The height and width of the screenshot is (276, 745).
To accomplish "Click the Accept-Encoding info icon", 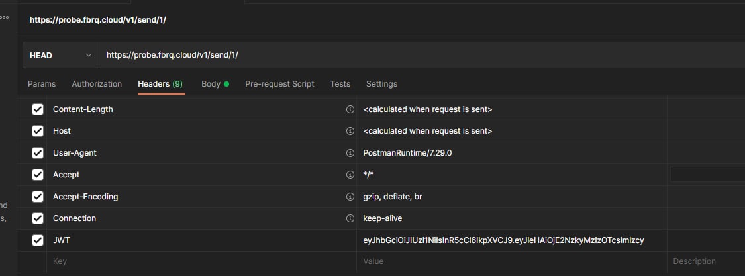I will (x=350, y=197).
